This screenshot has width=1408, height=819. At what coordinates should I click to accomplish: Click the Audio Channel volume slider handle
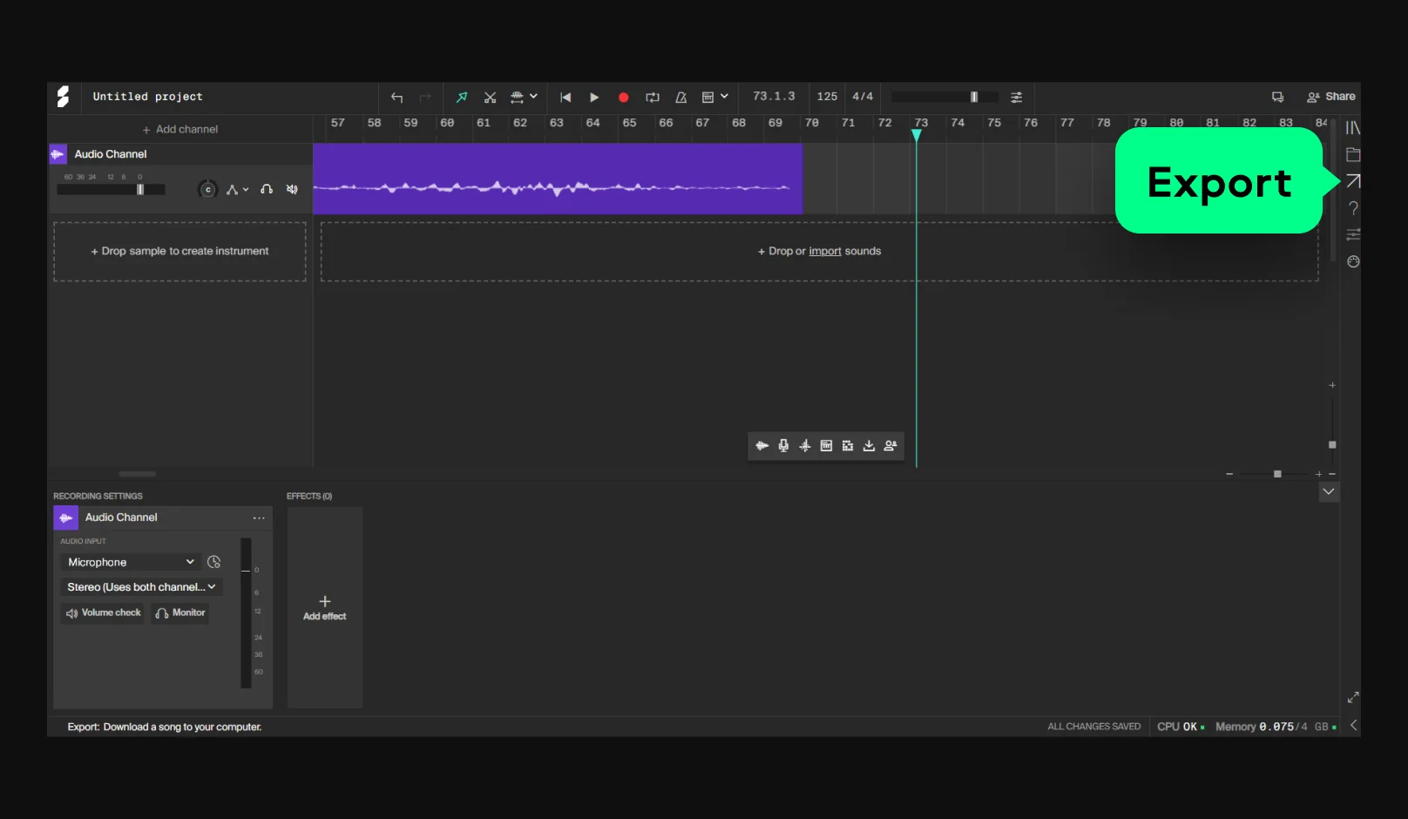[140, 189]
